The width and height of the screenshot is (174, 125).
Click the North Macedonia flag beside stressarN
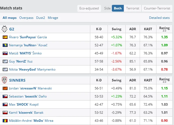(x=5, y=88)
